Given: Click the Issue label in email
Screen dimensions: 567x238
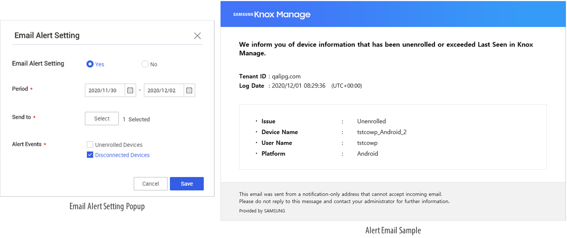Looking at the screenshot, I should tap(268, 121).
